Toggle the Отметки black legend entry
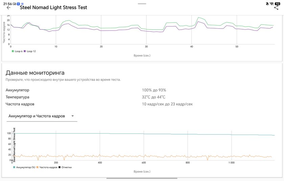The width and height of the screenshot is (284, 181). (x=65, y=167)
